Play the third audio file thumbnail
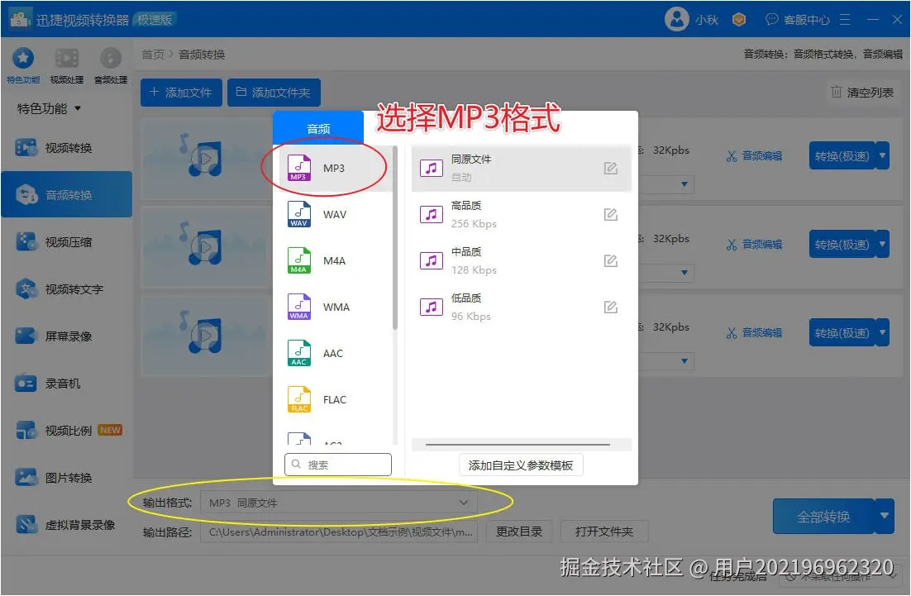The height and width of the screenshot is (596, 911). coord(205,335)
